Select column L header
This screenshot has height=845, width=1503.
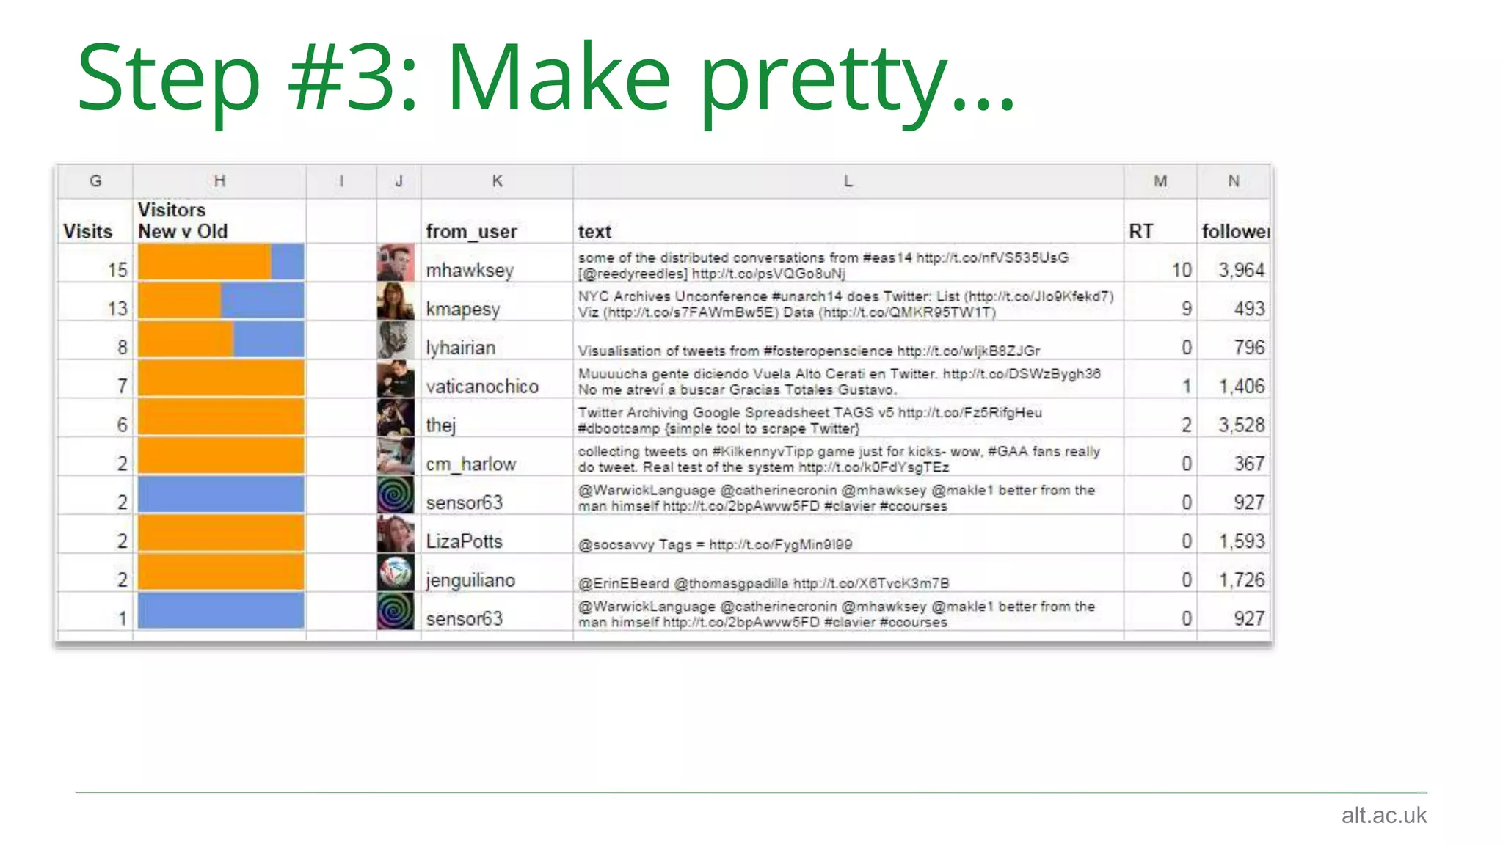pyautogui.click(x=848, y=181)
